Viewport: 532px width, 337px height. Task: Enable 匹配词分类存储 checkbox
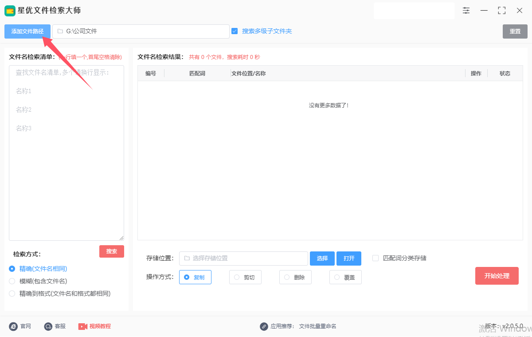point(376,258)
